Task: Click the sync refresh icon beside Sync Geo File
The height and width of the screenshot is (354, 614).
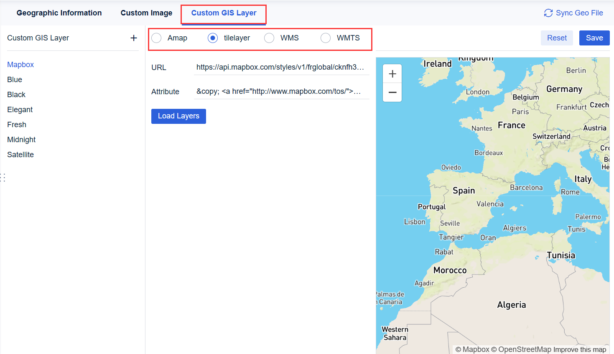Action: (548, 13)
